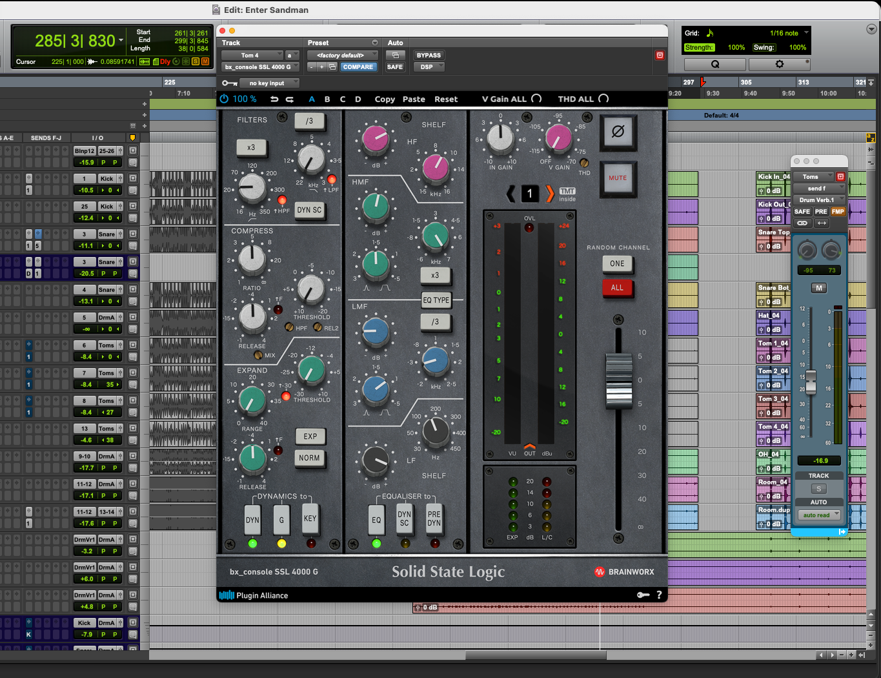This screenshot has height=678, width=881.
Task: Go to the next TMT channel with the orange chevron
Action: tap(550, 193)
